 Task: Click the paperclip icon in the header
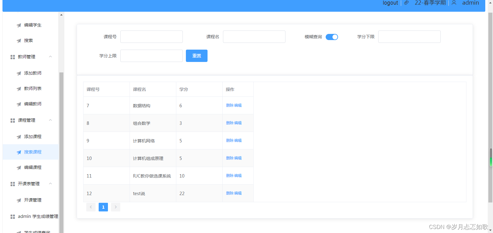tap(406, 3)
